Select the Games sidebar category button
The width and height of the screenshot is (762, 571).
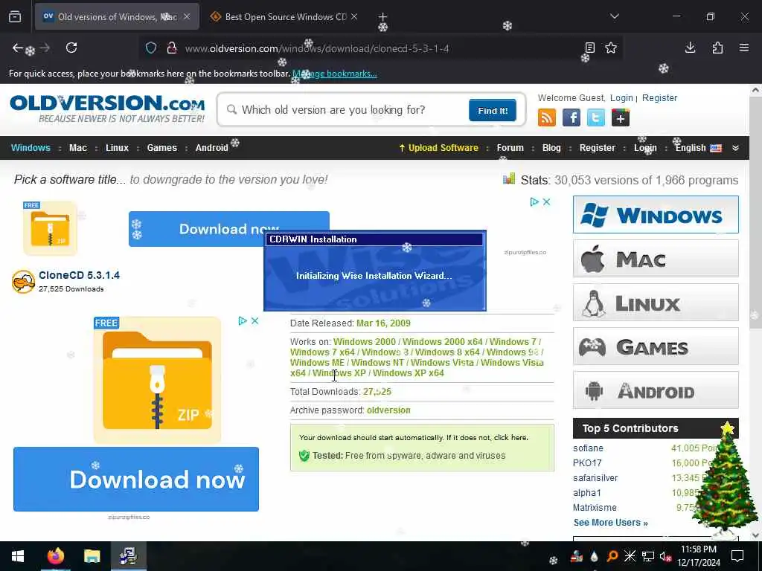(656, 346)
